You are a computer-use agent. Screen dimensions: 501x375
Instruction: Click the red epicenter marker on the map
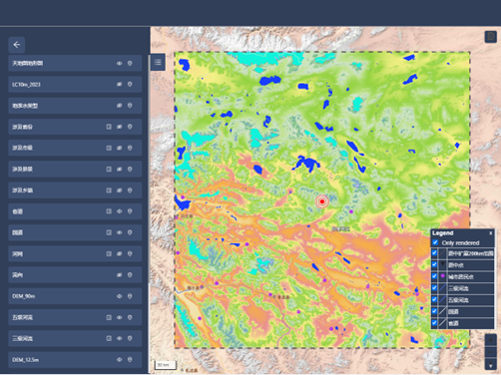(322, 201)
